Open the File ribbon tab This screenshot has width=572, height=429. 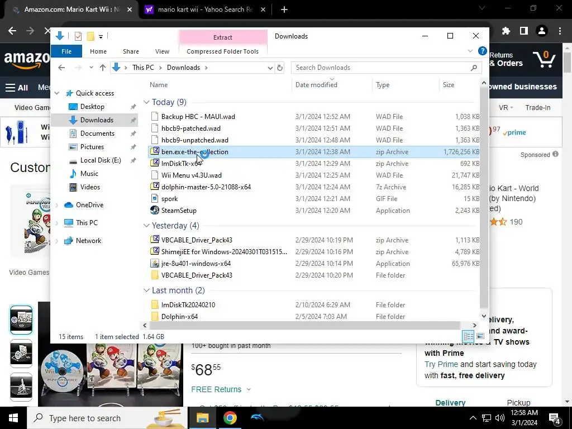66,51
